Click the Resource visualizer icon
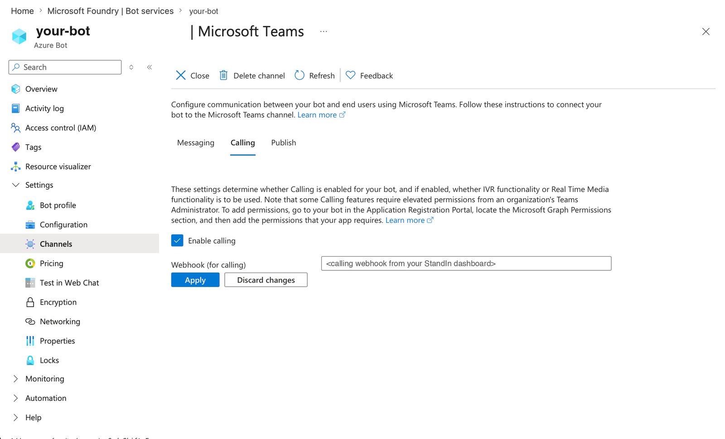Screen dimensions: 725x439 tap(16, 166)
